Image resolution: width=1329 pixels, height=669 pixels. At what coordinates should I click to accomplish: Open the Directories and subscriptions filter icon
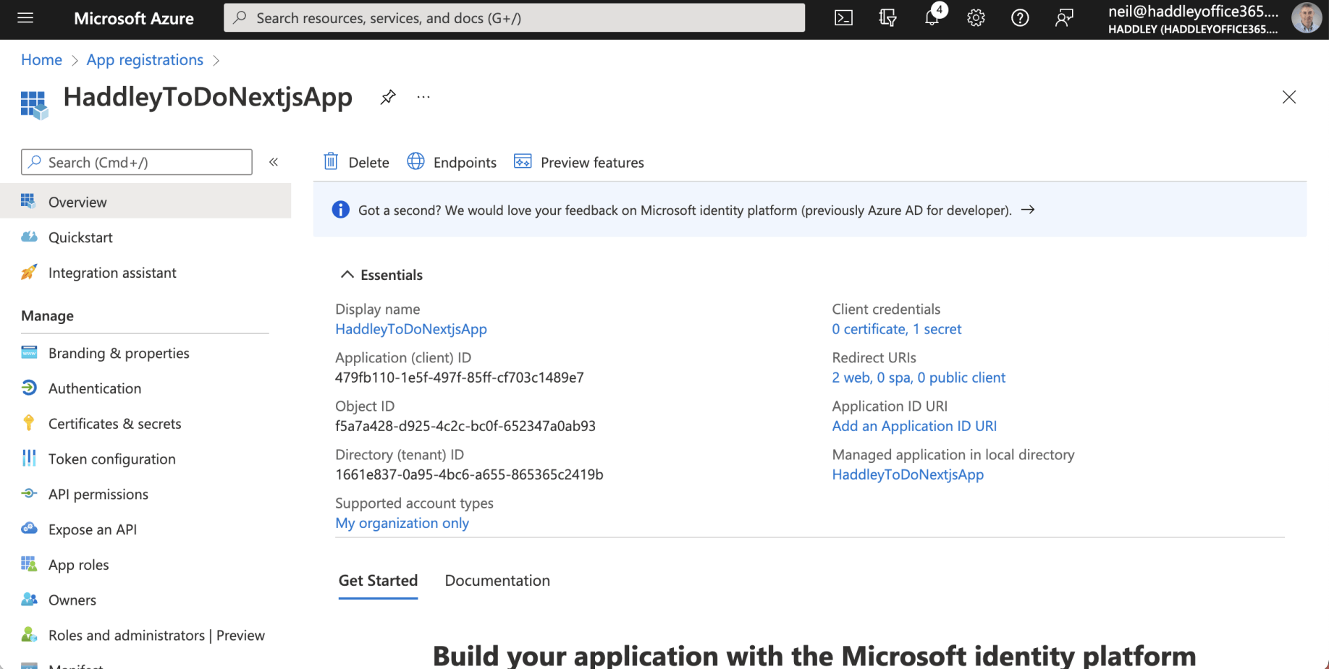[x=887, y=18]
